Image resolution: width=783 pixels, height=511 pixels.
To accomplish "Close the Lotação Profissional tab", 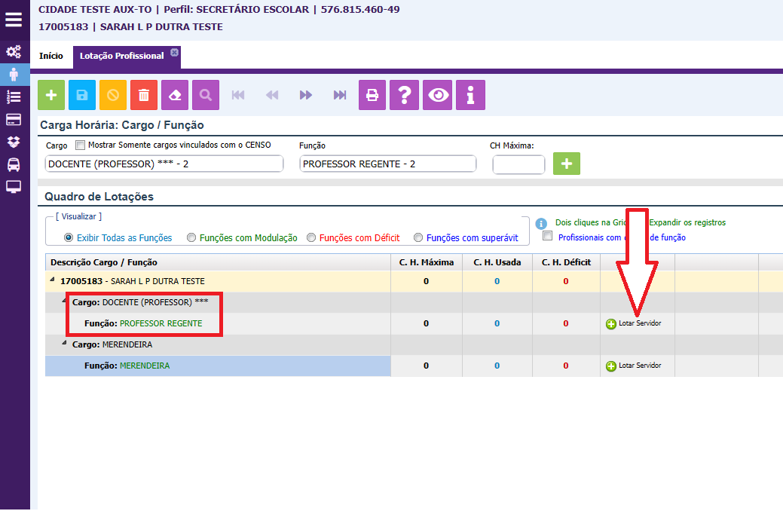I will (x=174, y=52).
